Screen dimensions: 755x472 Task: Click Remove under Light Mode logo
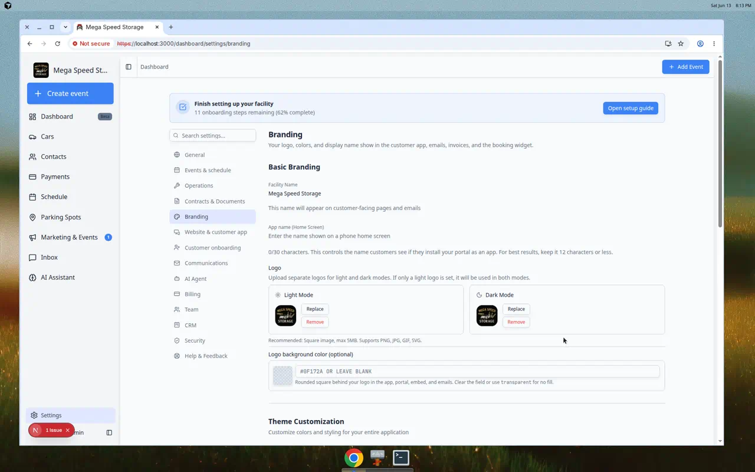(x=315, y=322)
